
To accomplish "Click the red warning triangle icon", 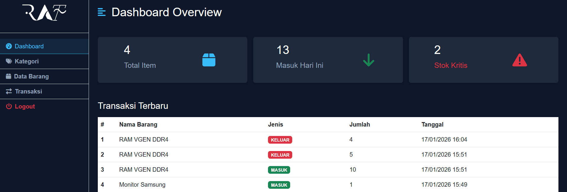I will pos(519,60).
